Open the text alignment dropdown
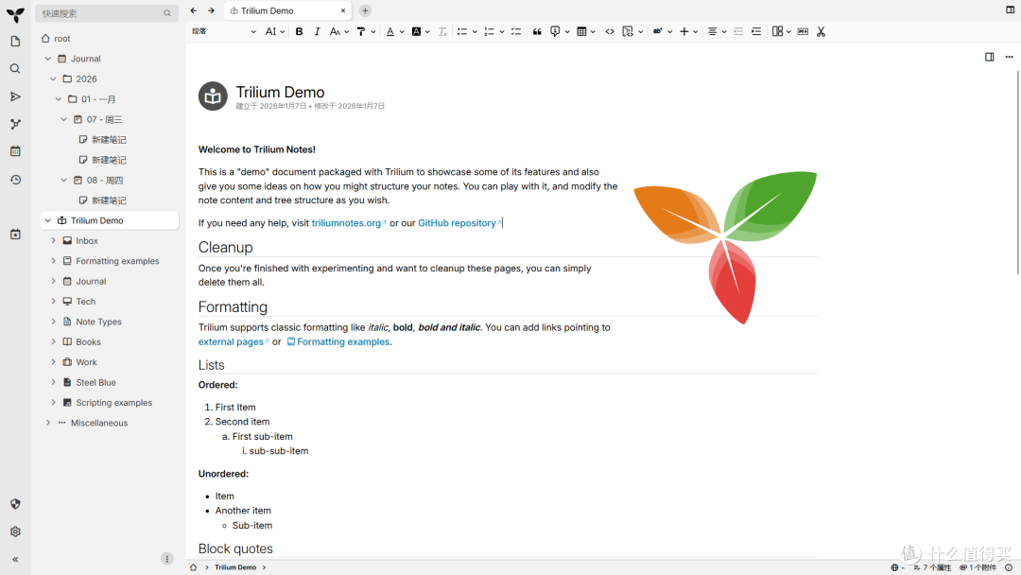Viewport: 1021px width, 575px height. point(717,31)
